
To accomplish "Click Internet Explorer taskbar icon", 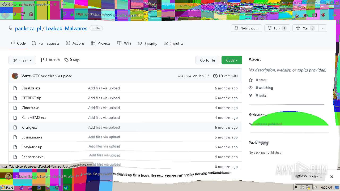I will [21, 188].
